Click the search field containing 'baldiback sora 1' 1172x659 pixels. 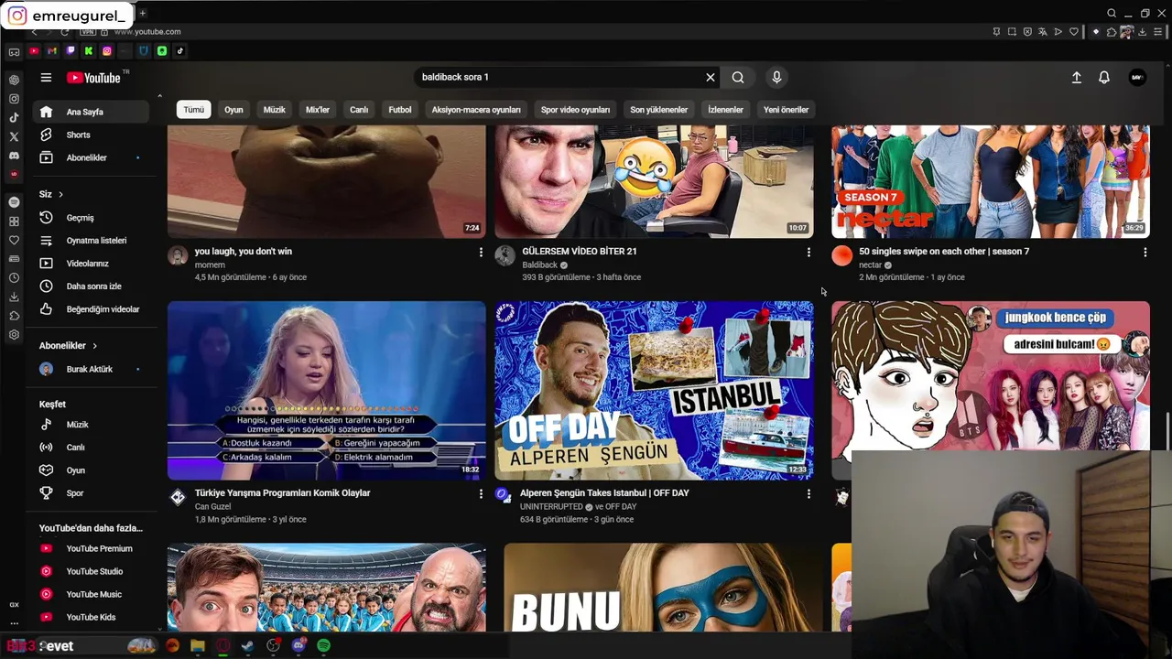coord(559,78)
